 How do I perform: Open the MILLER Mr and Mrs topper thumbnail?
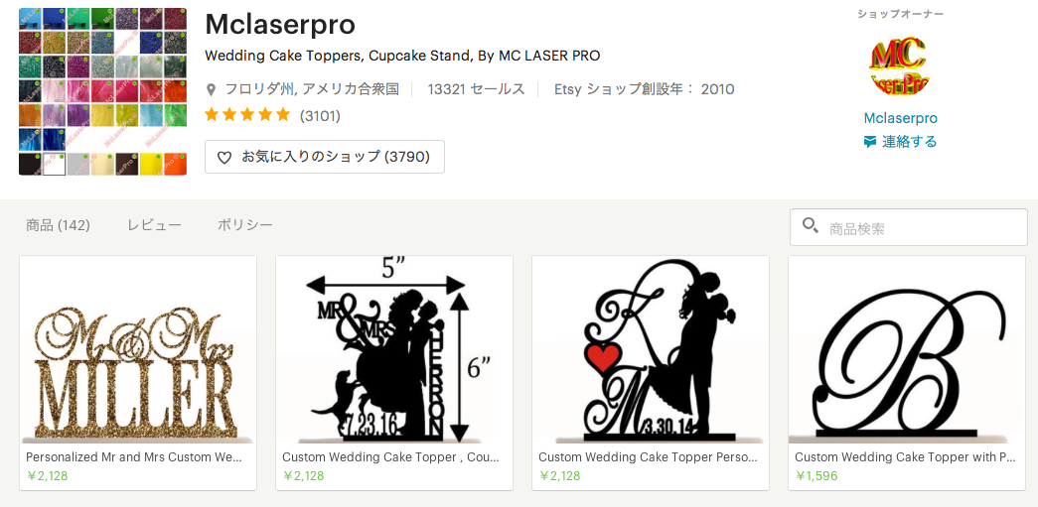point(138,349)
